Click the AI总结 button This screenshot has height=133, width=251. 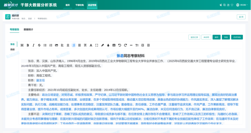click(x=206, y=37)
